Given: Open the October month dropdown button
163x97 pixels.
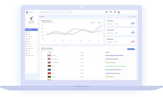Looking at the screenshot, I should click(x=131, y=49).
